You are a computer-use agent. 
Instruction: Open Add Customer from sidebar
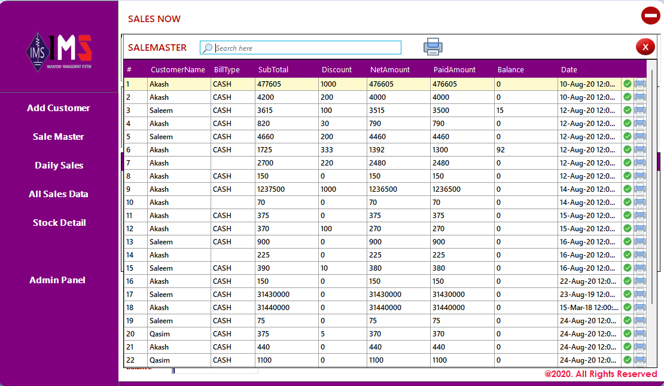pyautogui.click(x=59, y=108)
